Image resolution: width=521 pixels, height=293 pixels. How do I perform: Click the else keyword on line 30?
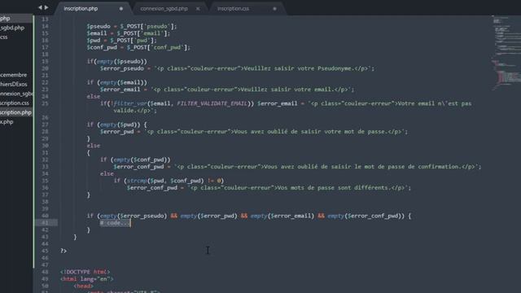[x=94, y=146]
